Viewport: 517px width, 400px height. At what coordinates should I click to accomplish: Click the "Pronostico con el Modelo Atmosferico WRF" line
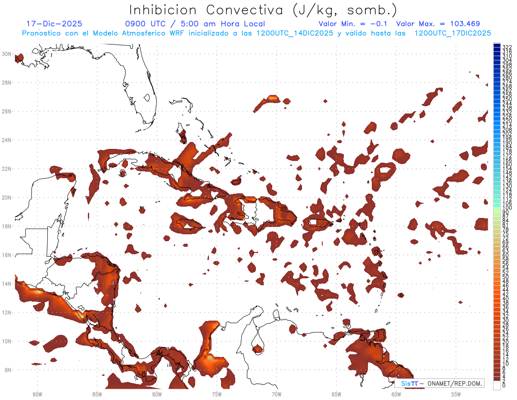pyautogui.click(x=256, y=33)
